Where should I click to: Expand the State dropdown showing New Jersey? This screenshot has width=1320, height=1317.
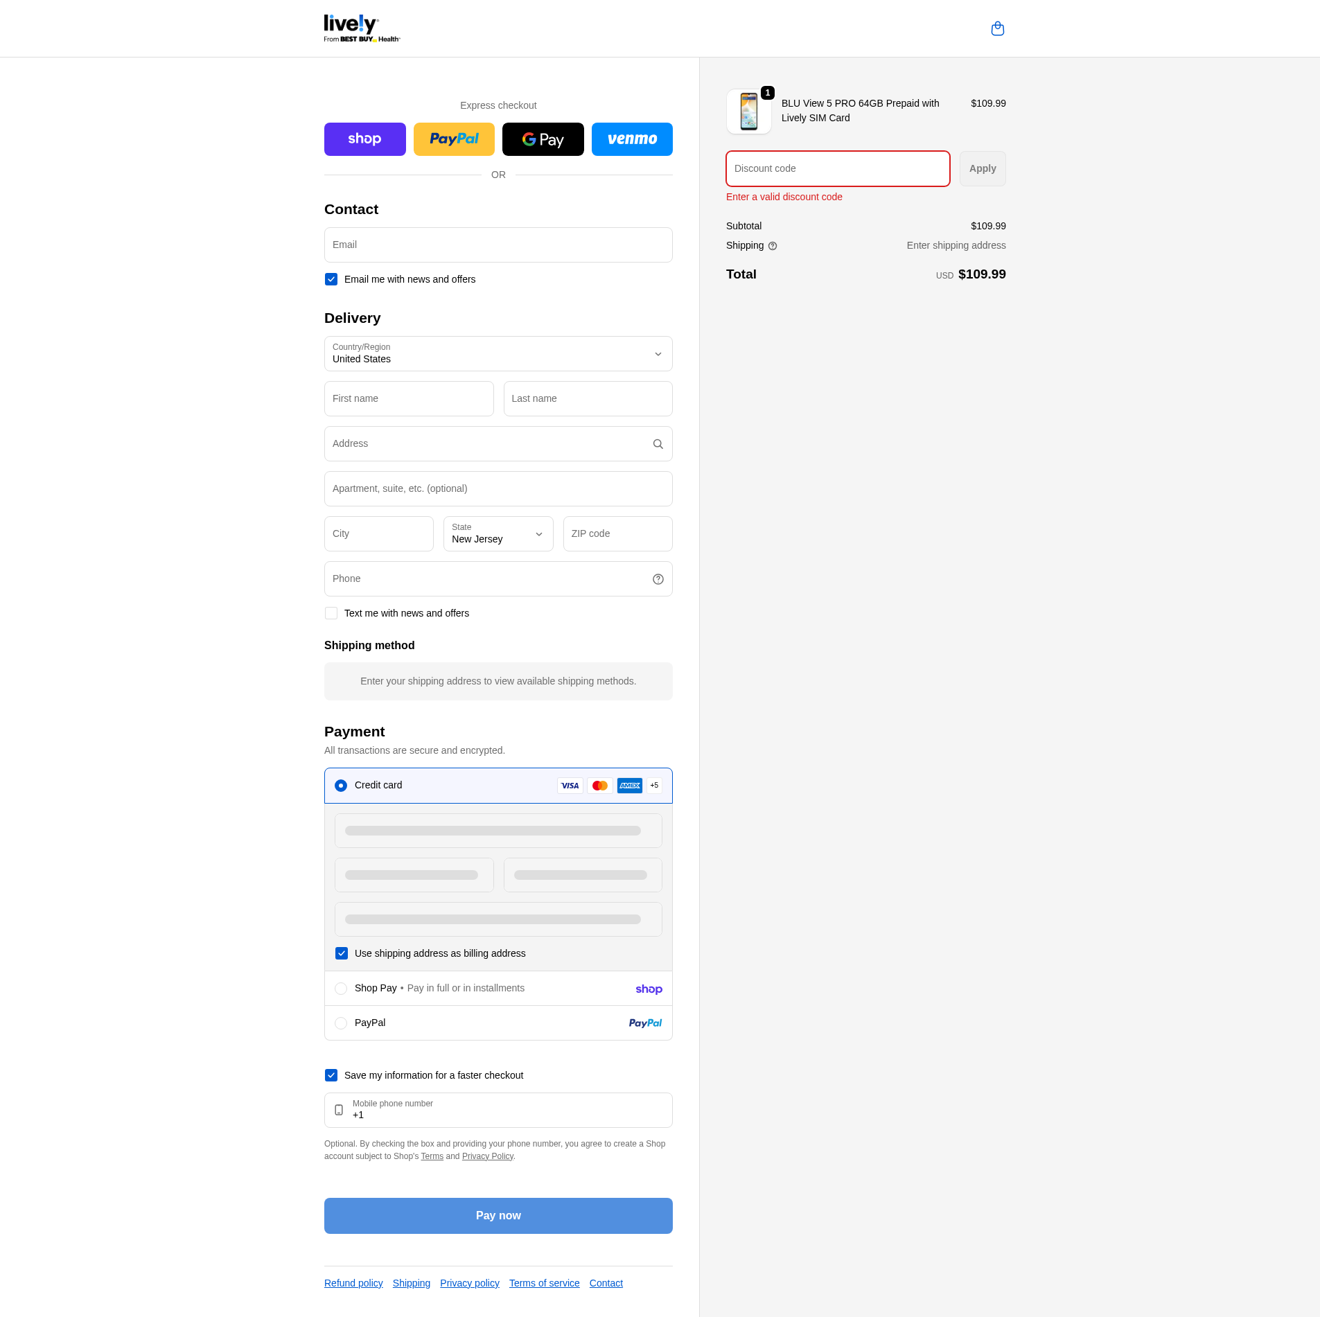(x=498, y=534)
